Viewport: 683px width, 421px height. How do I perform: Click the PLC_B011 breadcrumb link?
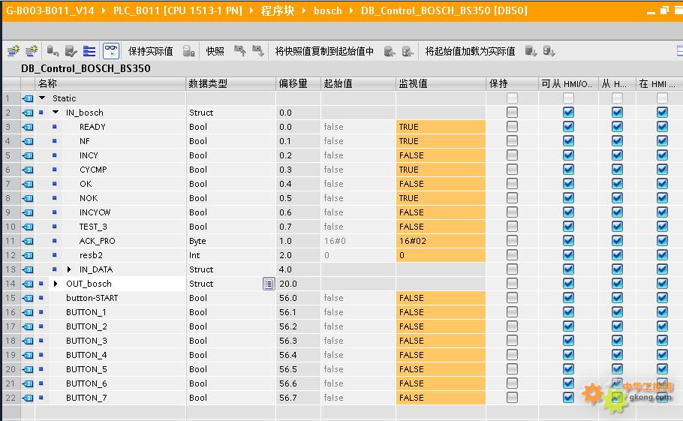[x=177, y=11]
